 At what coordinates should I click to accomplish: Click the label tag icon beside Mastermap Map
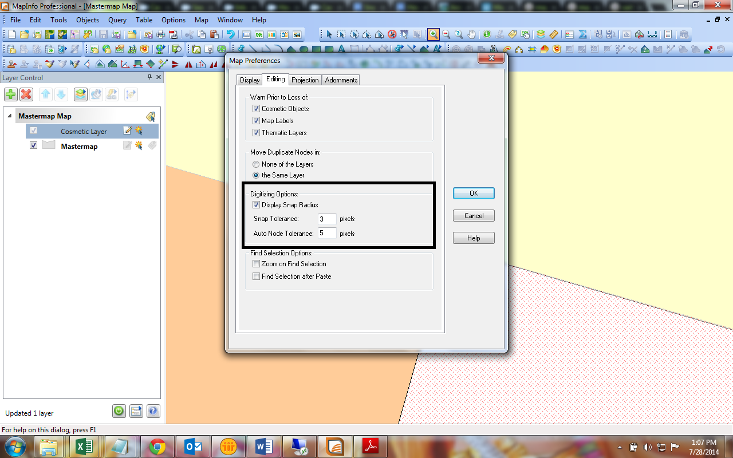[151, 116]
